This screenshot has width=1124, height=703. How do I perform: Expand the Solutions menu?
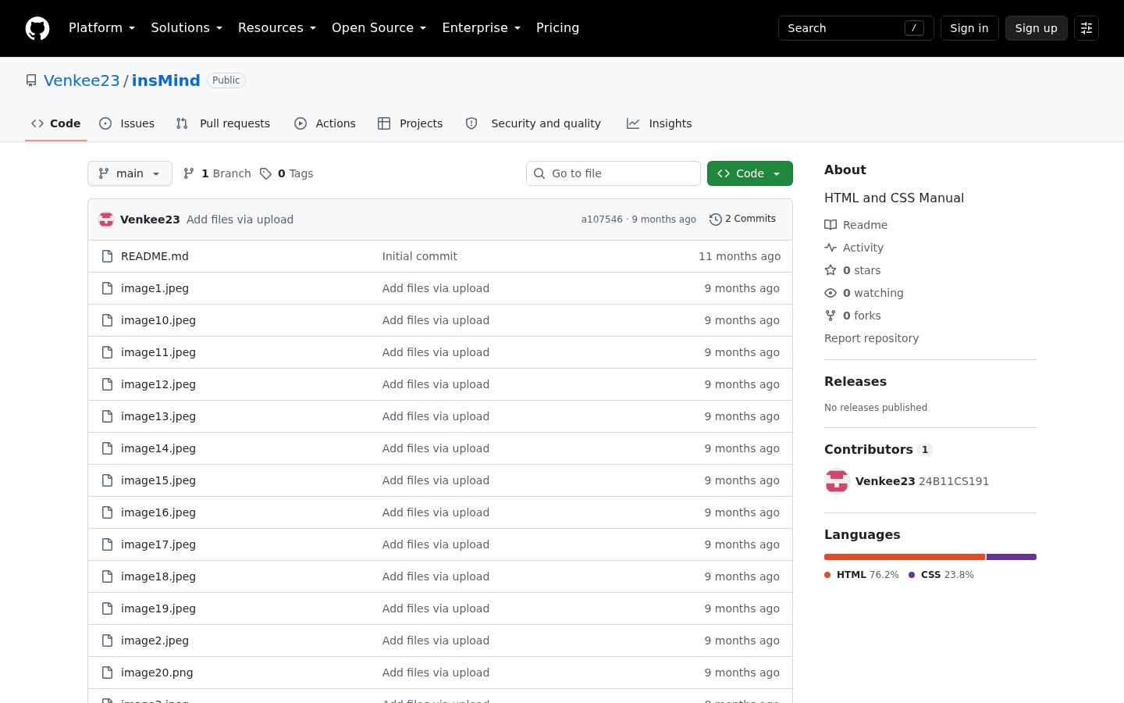[x=187, y=28]
